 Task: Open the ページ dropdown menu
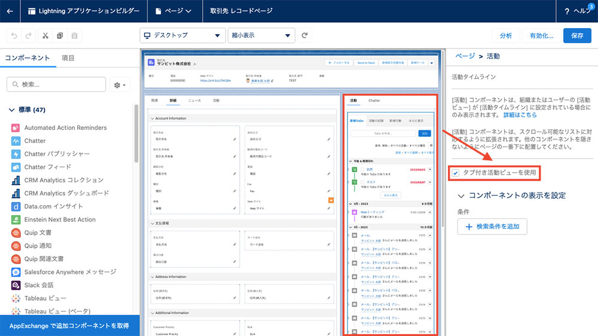(174, 11)
